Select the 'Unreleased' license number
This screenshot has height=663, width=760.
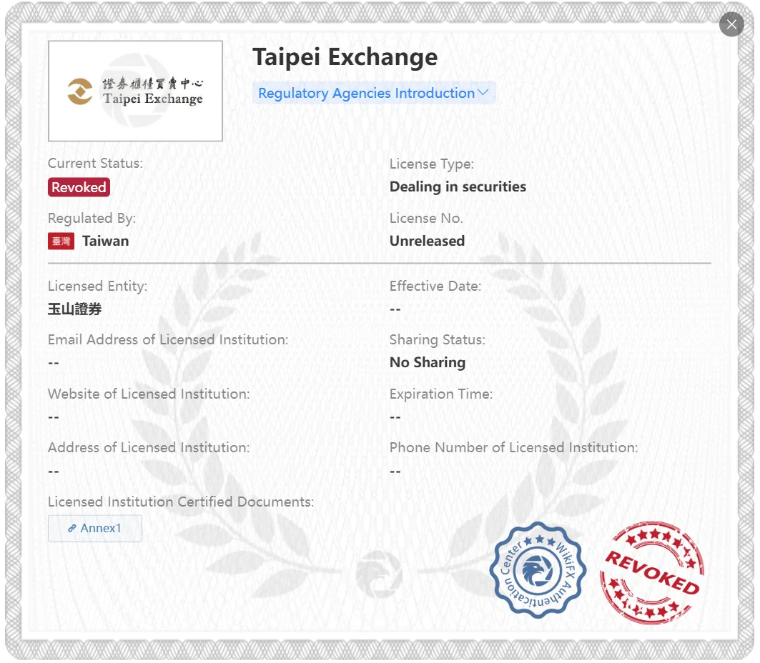click(427, 241)
